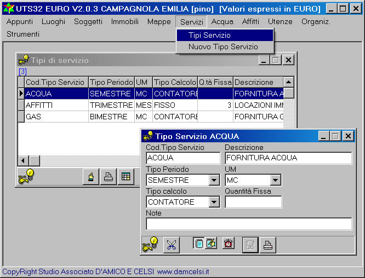Open the UM dropdown list
This screenshot has width=365, height=278.
coord(275,180)
